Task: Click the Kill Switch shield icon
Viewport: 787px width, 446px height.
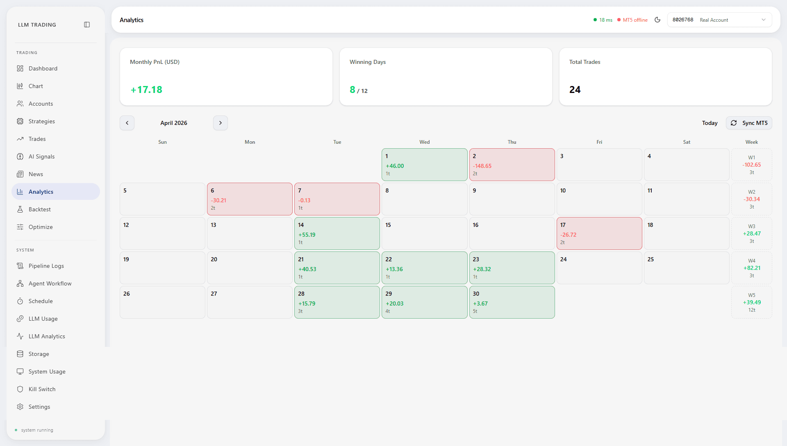Action: (20, 389)
